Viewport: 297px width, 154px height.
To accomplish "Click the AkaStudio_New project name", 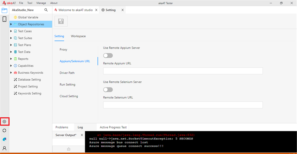I will tap(23, 10).
